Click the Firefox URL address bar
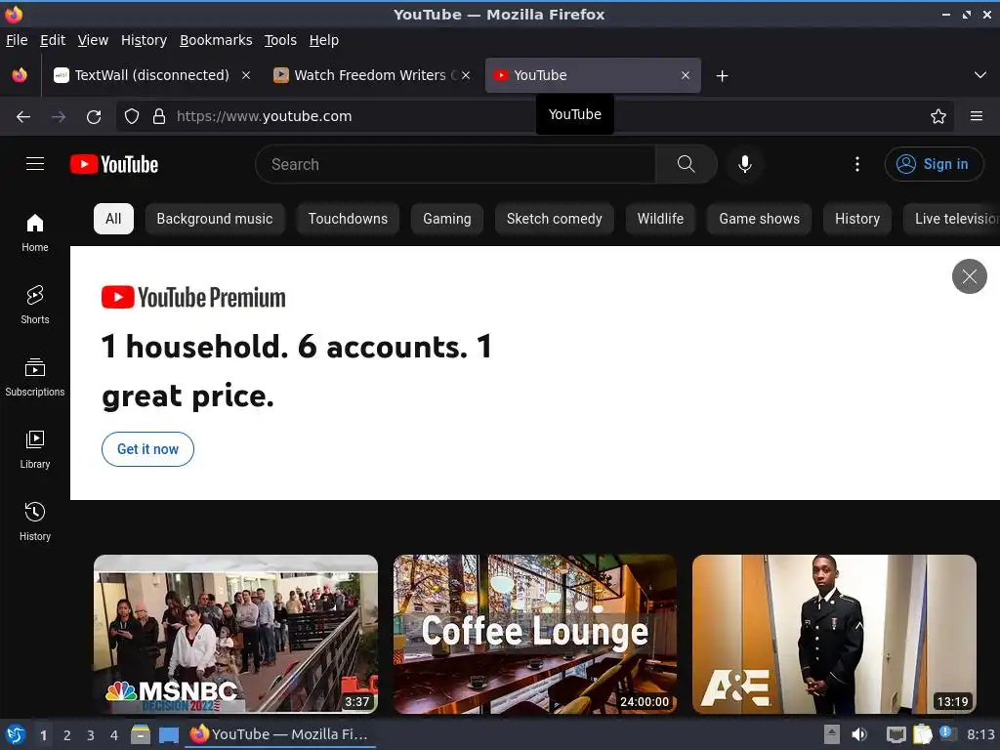The width and height of the screenshot is (1000, 750). tap(534, 117)
